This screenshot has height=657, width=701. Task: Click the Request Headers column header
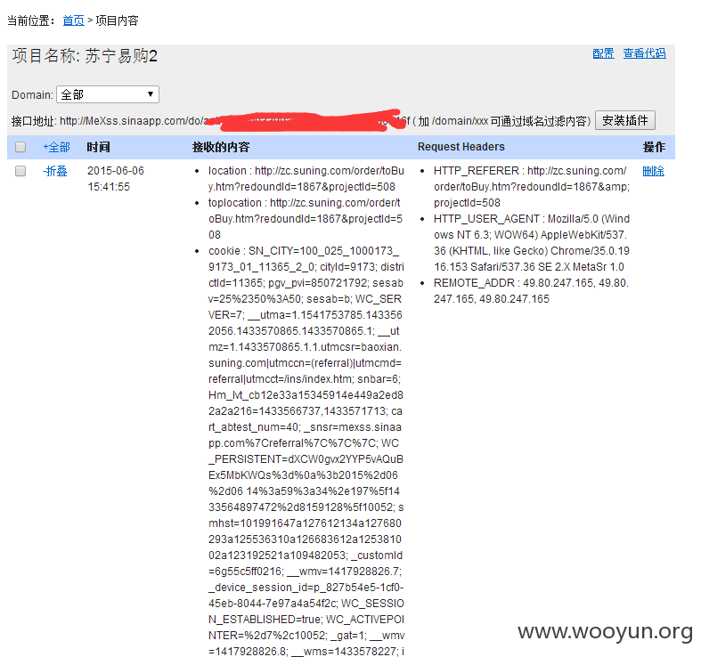point(461,147)
